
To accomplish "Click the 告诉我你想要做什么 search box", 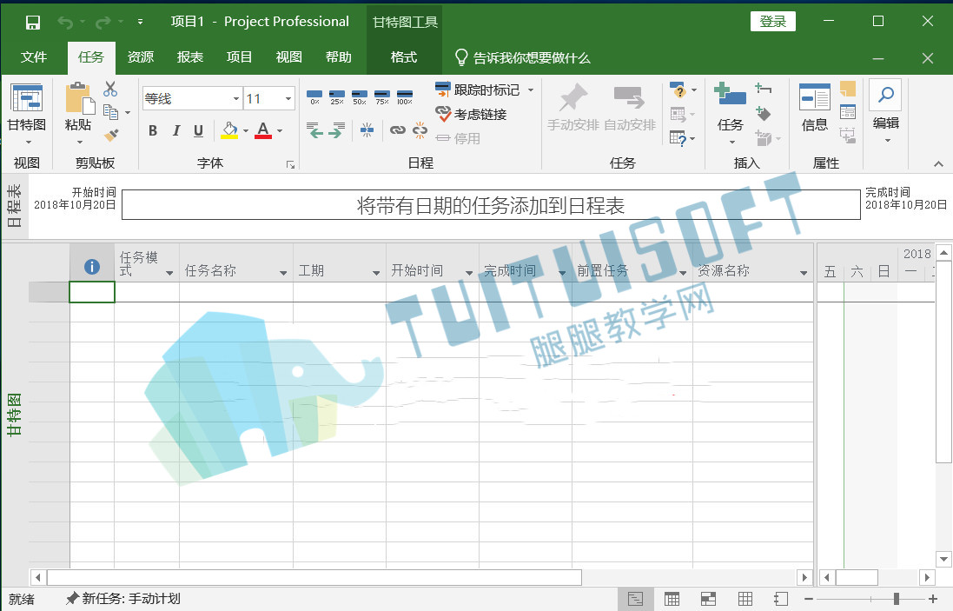I will pyautogui.click(x=523, y=57).
